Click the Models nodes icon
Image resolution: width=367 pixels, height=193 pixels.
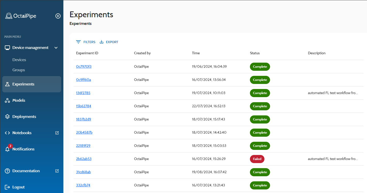[7, 100]
